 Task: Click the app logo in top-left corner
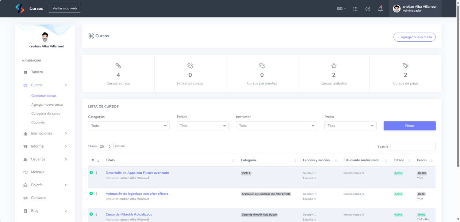(x=20, y=9)
